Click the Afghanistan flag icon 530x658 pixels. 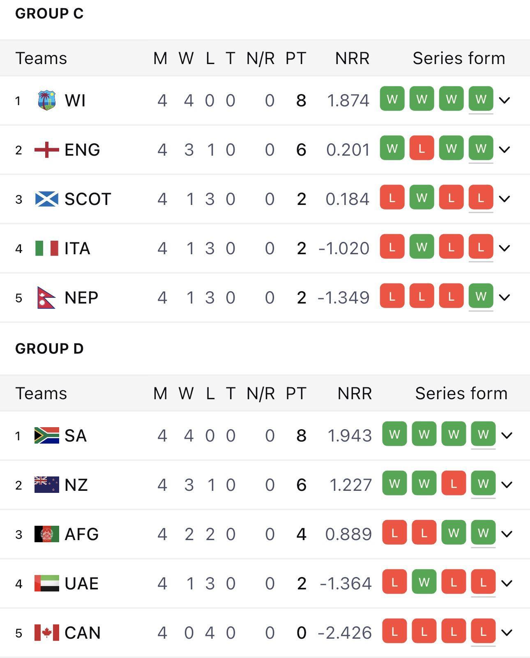pos(46,534)
